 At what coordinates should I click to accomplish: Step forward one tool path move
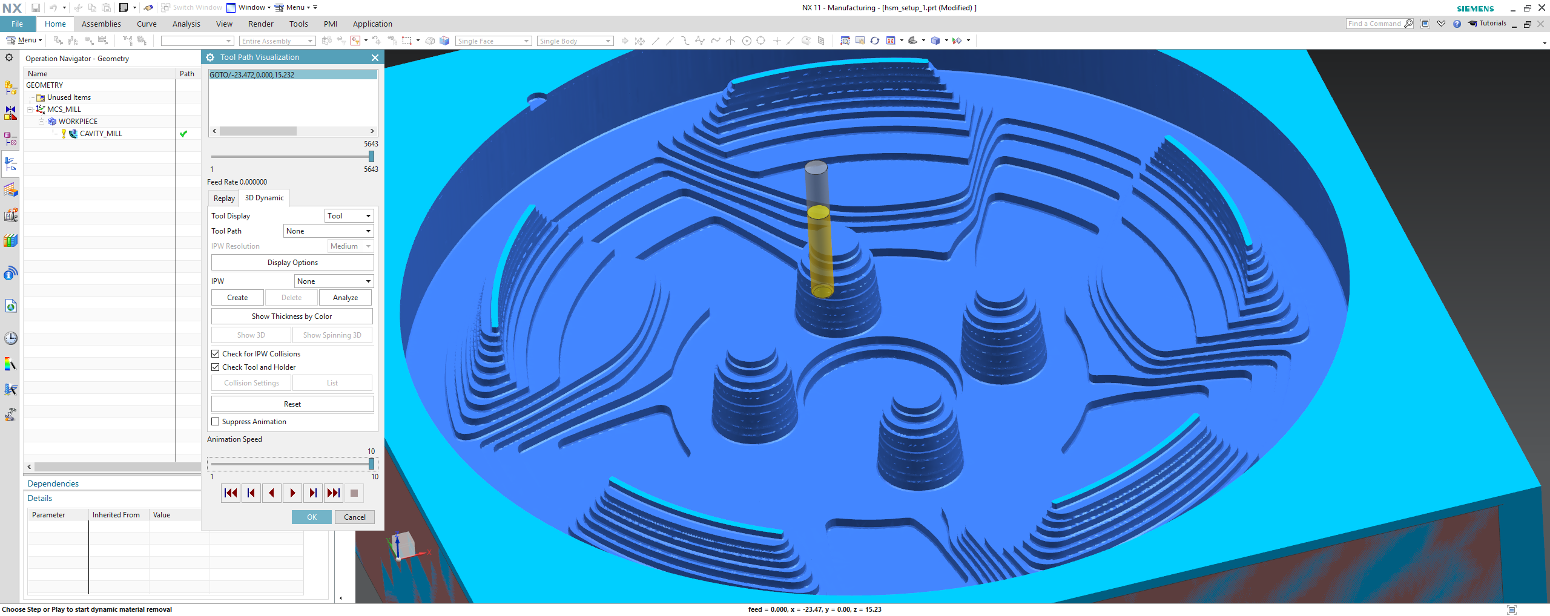313,493
